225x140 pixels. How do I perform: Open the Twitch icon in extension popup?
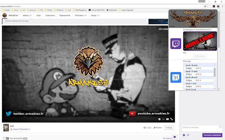coord(176,43)
